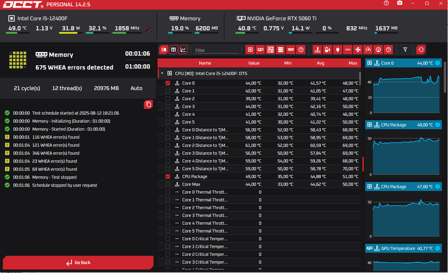
Task: Sort by the Value column header
Action: pos(254,63)
